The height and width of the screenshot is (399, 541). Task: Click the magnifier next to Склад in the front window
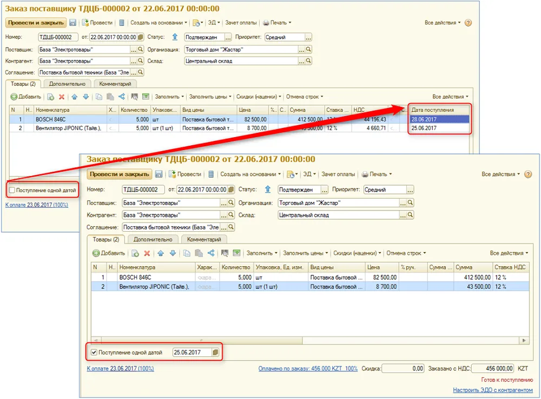[x=410, y=215]
